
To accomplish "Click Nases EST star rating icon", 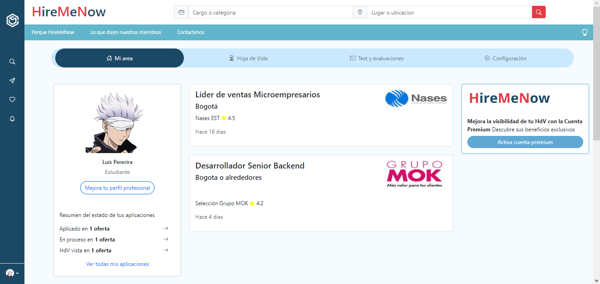I will point(224,118).
